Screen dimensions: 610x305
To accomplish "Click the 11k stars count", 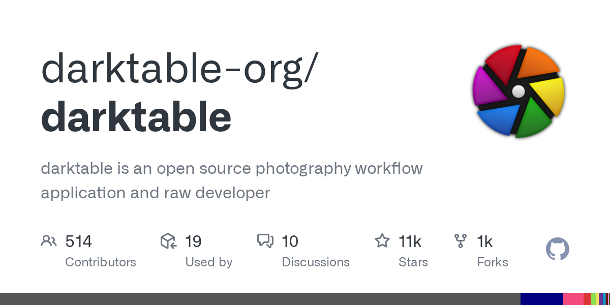I will 410,241.
